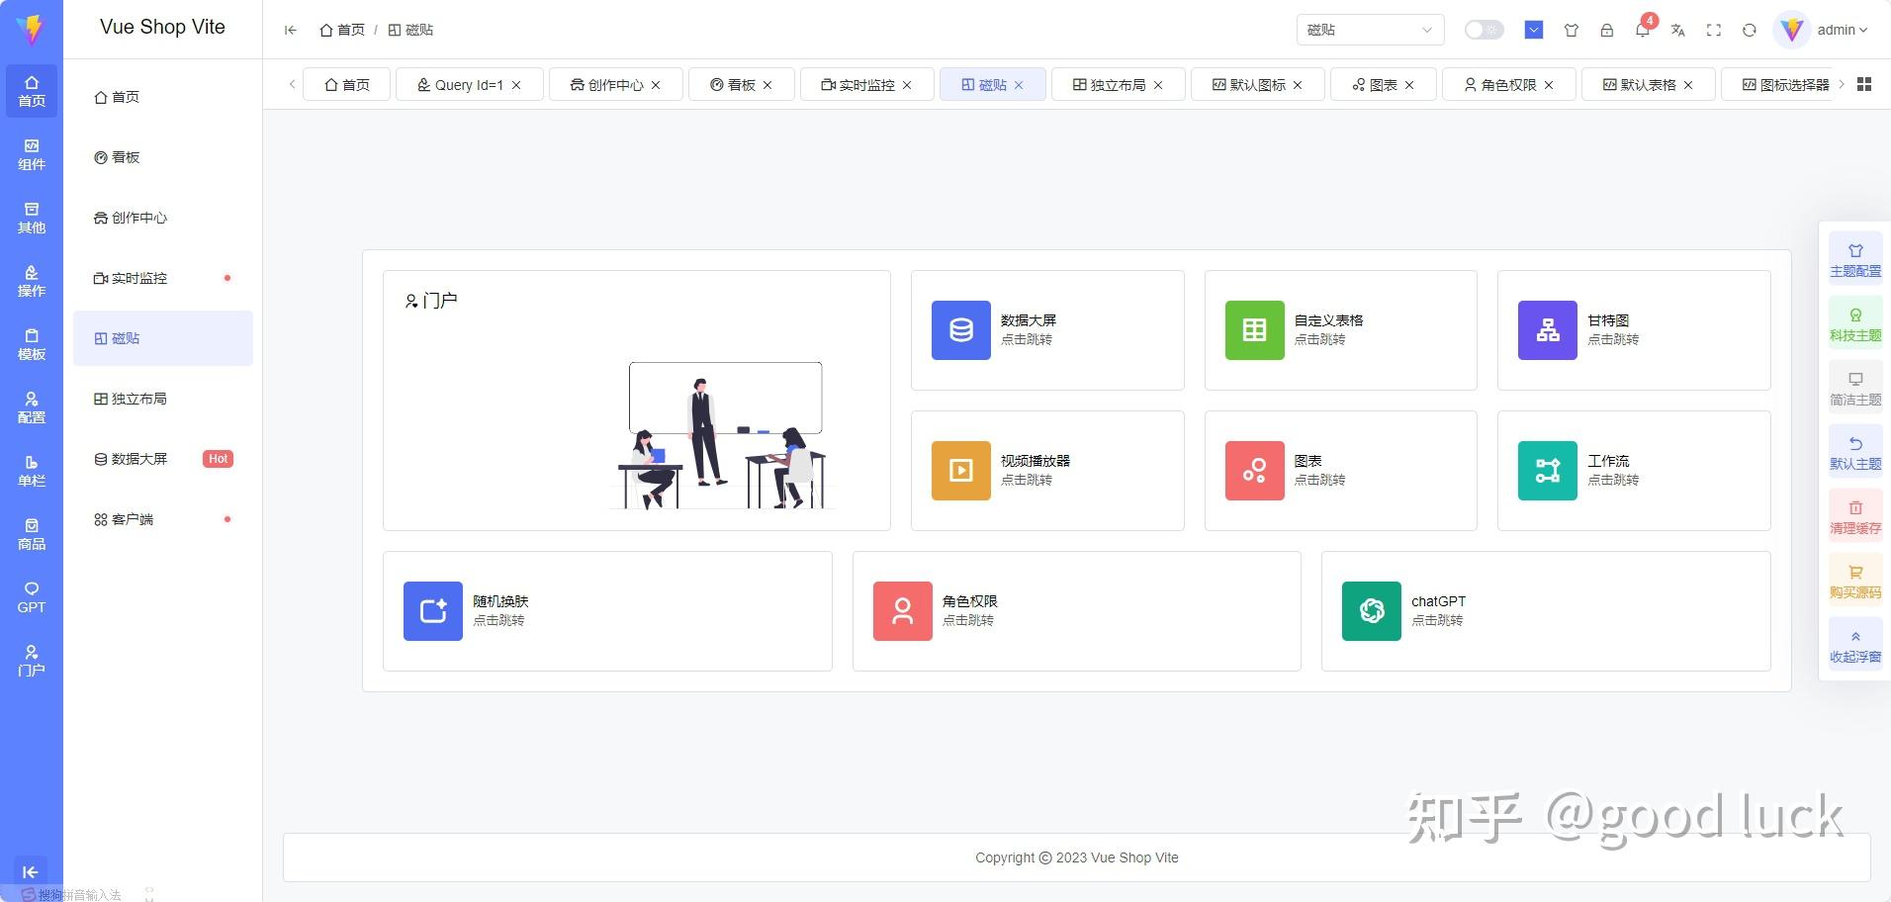Apply 科技主题 from the floating panel
This screenshot has height=902, width=1891.
pyautogui.click(x=1855, y=325)
